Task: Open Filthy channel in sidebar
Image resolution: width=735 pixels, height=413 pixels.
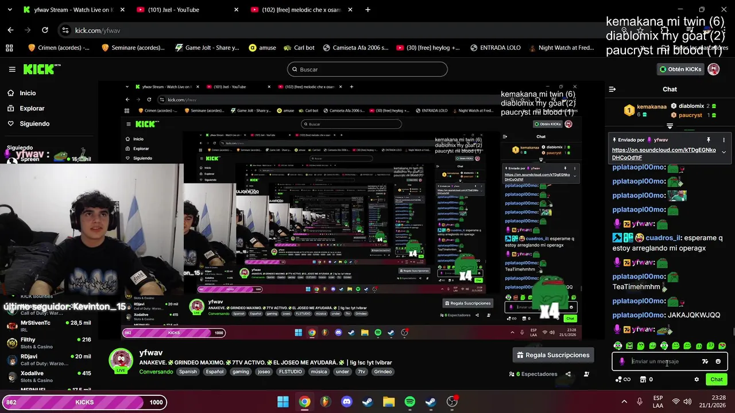Action: pyautogui.click(x=49, y=343)
